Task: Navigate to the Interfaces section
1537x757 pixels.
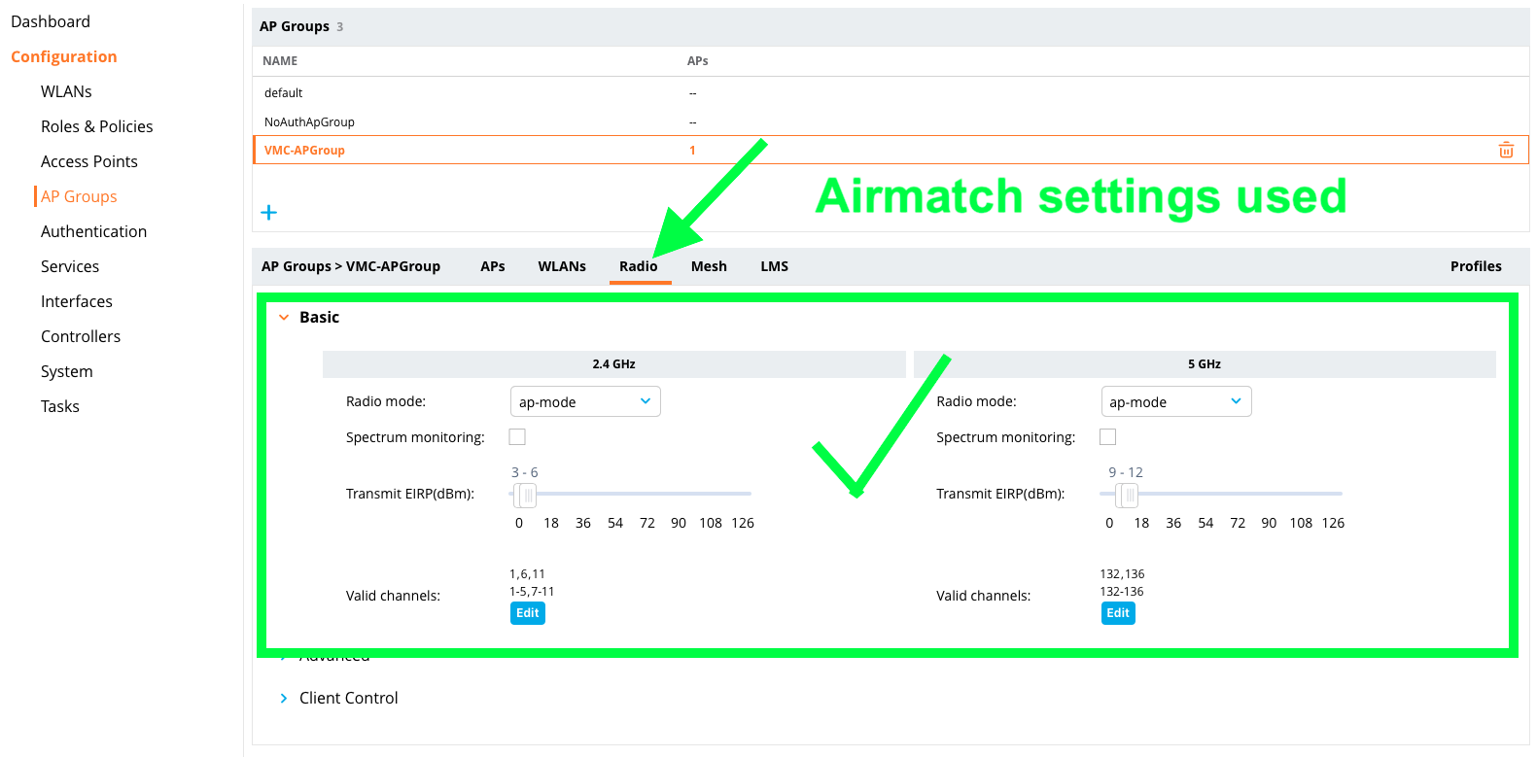Action: [x=76, y=300]
